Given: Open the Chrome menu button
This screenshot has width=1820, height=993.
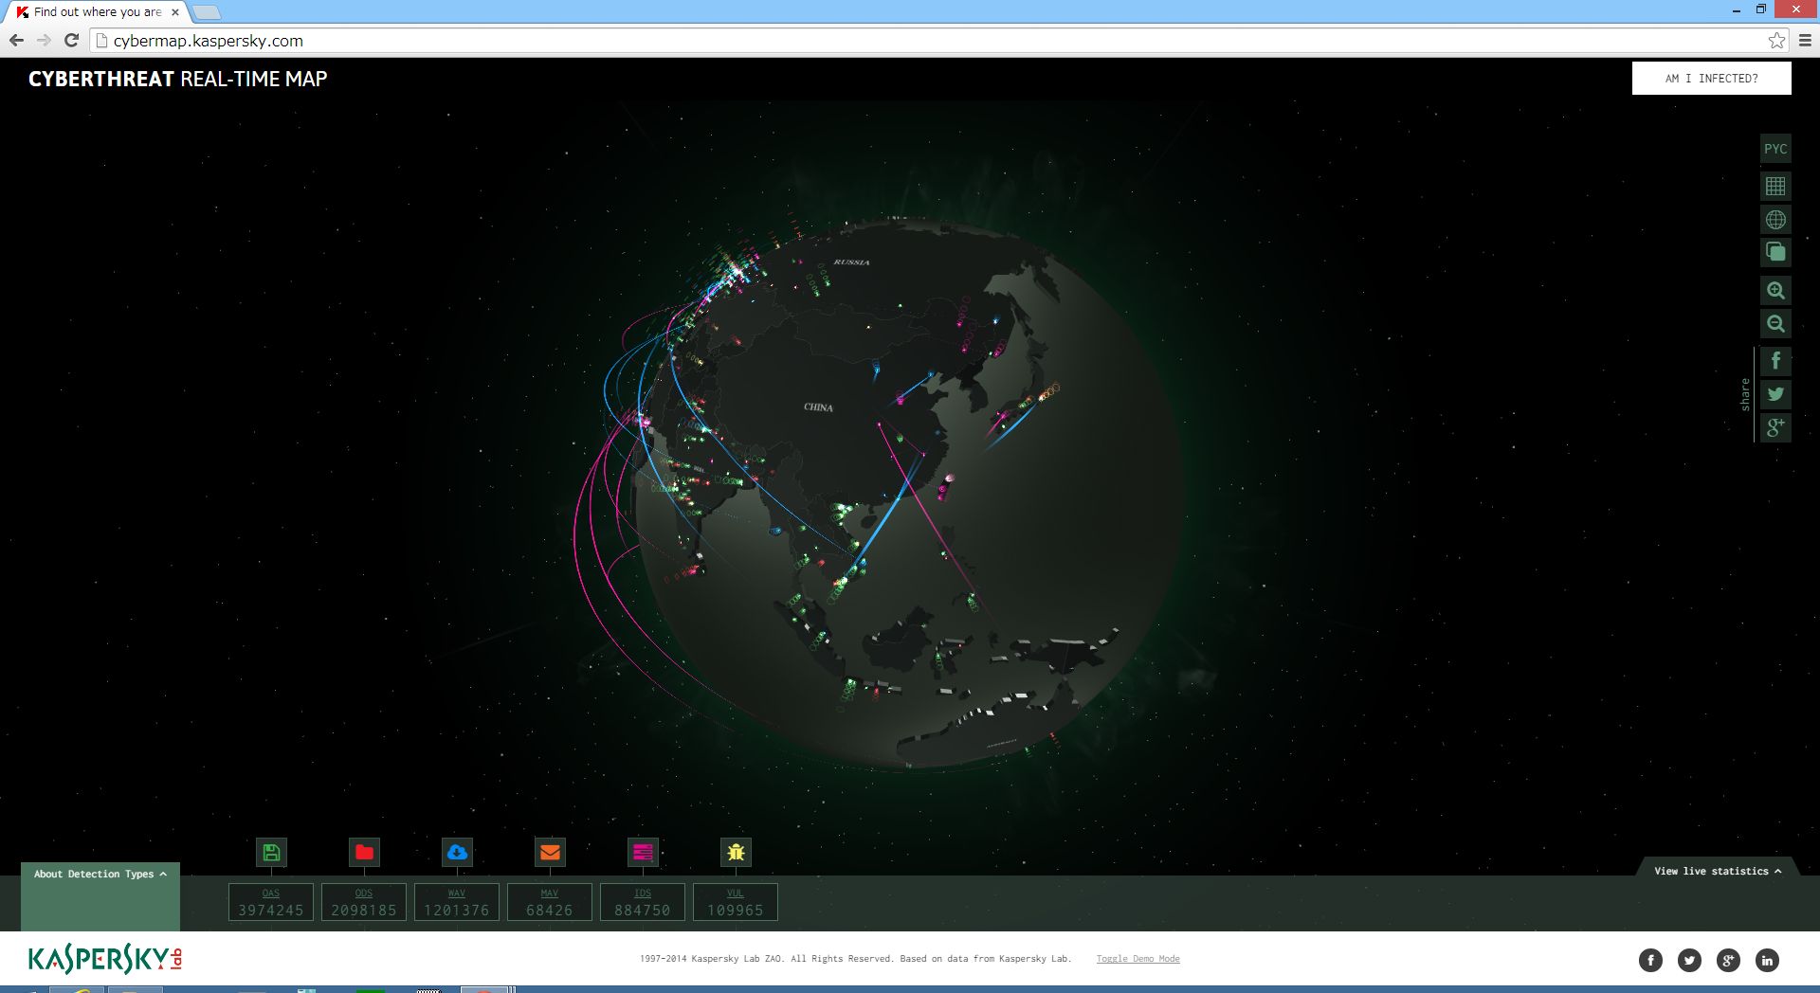Looking at the screenshot, I should coord(1805,41).
